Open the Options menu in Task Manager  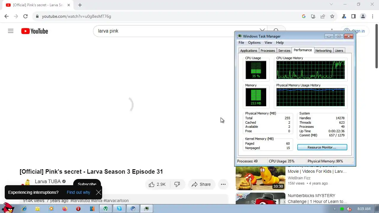coord(254,43)
